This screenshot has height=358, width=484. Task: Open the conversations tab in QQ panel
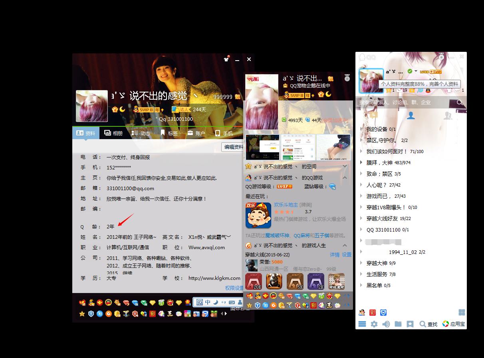(374, 115)
